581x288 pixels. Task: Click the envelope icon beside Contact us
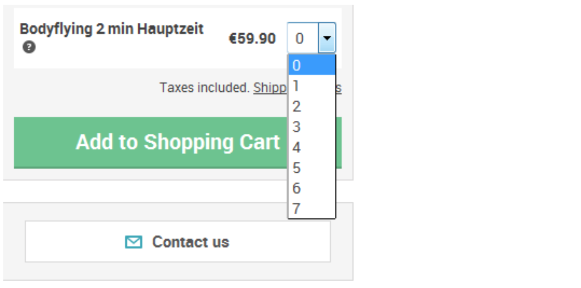133,242
